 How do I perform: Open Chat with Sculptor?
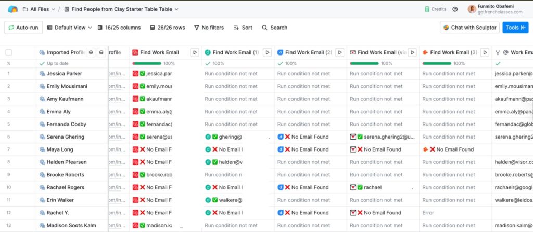point(470,28)
